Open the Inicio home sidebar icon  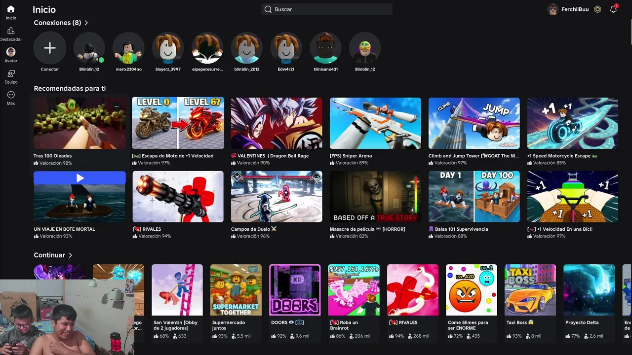pyautogui.click(x=11, y=9)
